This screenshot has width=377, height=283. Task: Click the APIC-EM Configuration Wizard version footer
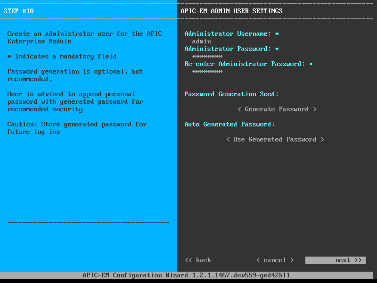[x=186, y=275]
